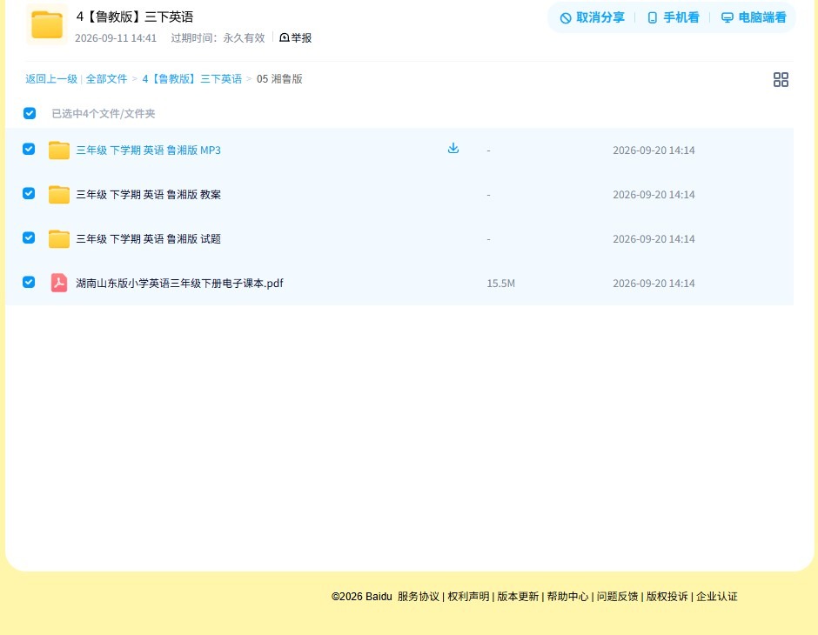This screenshot has height=635, width=818.
Task: Open the 服务协议 footer link
Action: pos(419,597)
